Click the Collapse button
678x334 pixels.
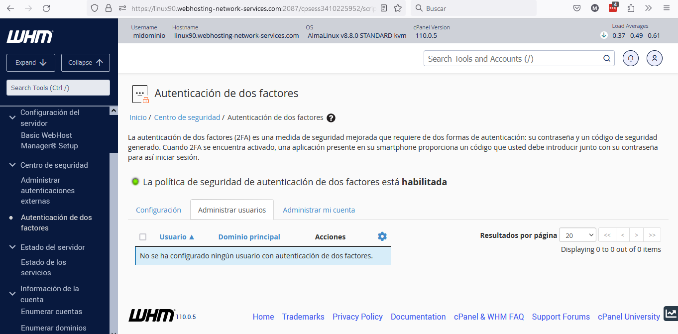pos(86,62)
